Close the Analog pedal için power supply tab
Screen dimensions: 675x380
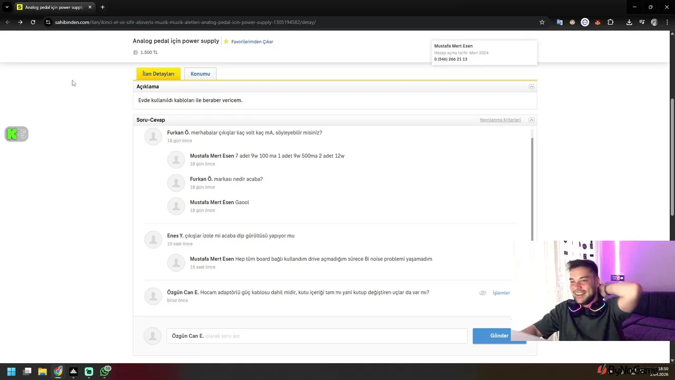90,7
